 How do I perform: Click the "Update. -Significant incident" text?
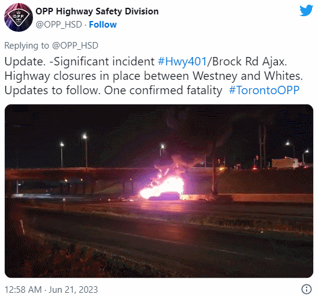coord(79,61)
